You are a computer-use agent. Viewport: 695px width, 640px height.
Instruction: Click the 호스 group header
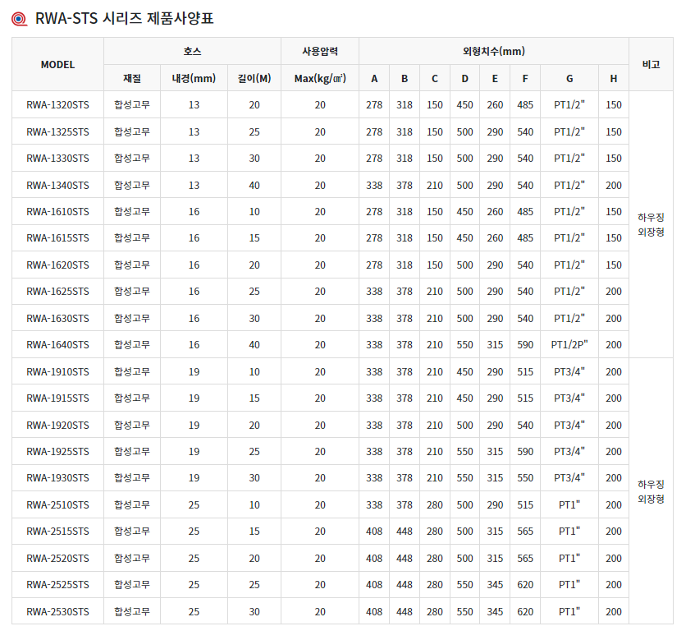[192, 51]
